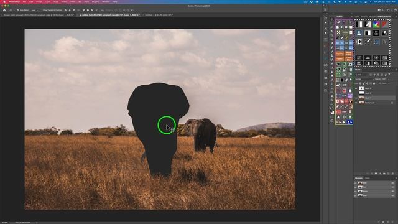Click the trash can icon in TK8 Cx
This screenshot has height=224, width=398.
click(x=351, y=111)
